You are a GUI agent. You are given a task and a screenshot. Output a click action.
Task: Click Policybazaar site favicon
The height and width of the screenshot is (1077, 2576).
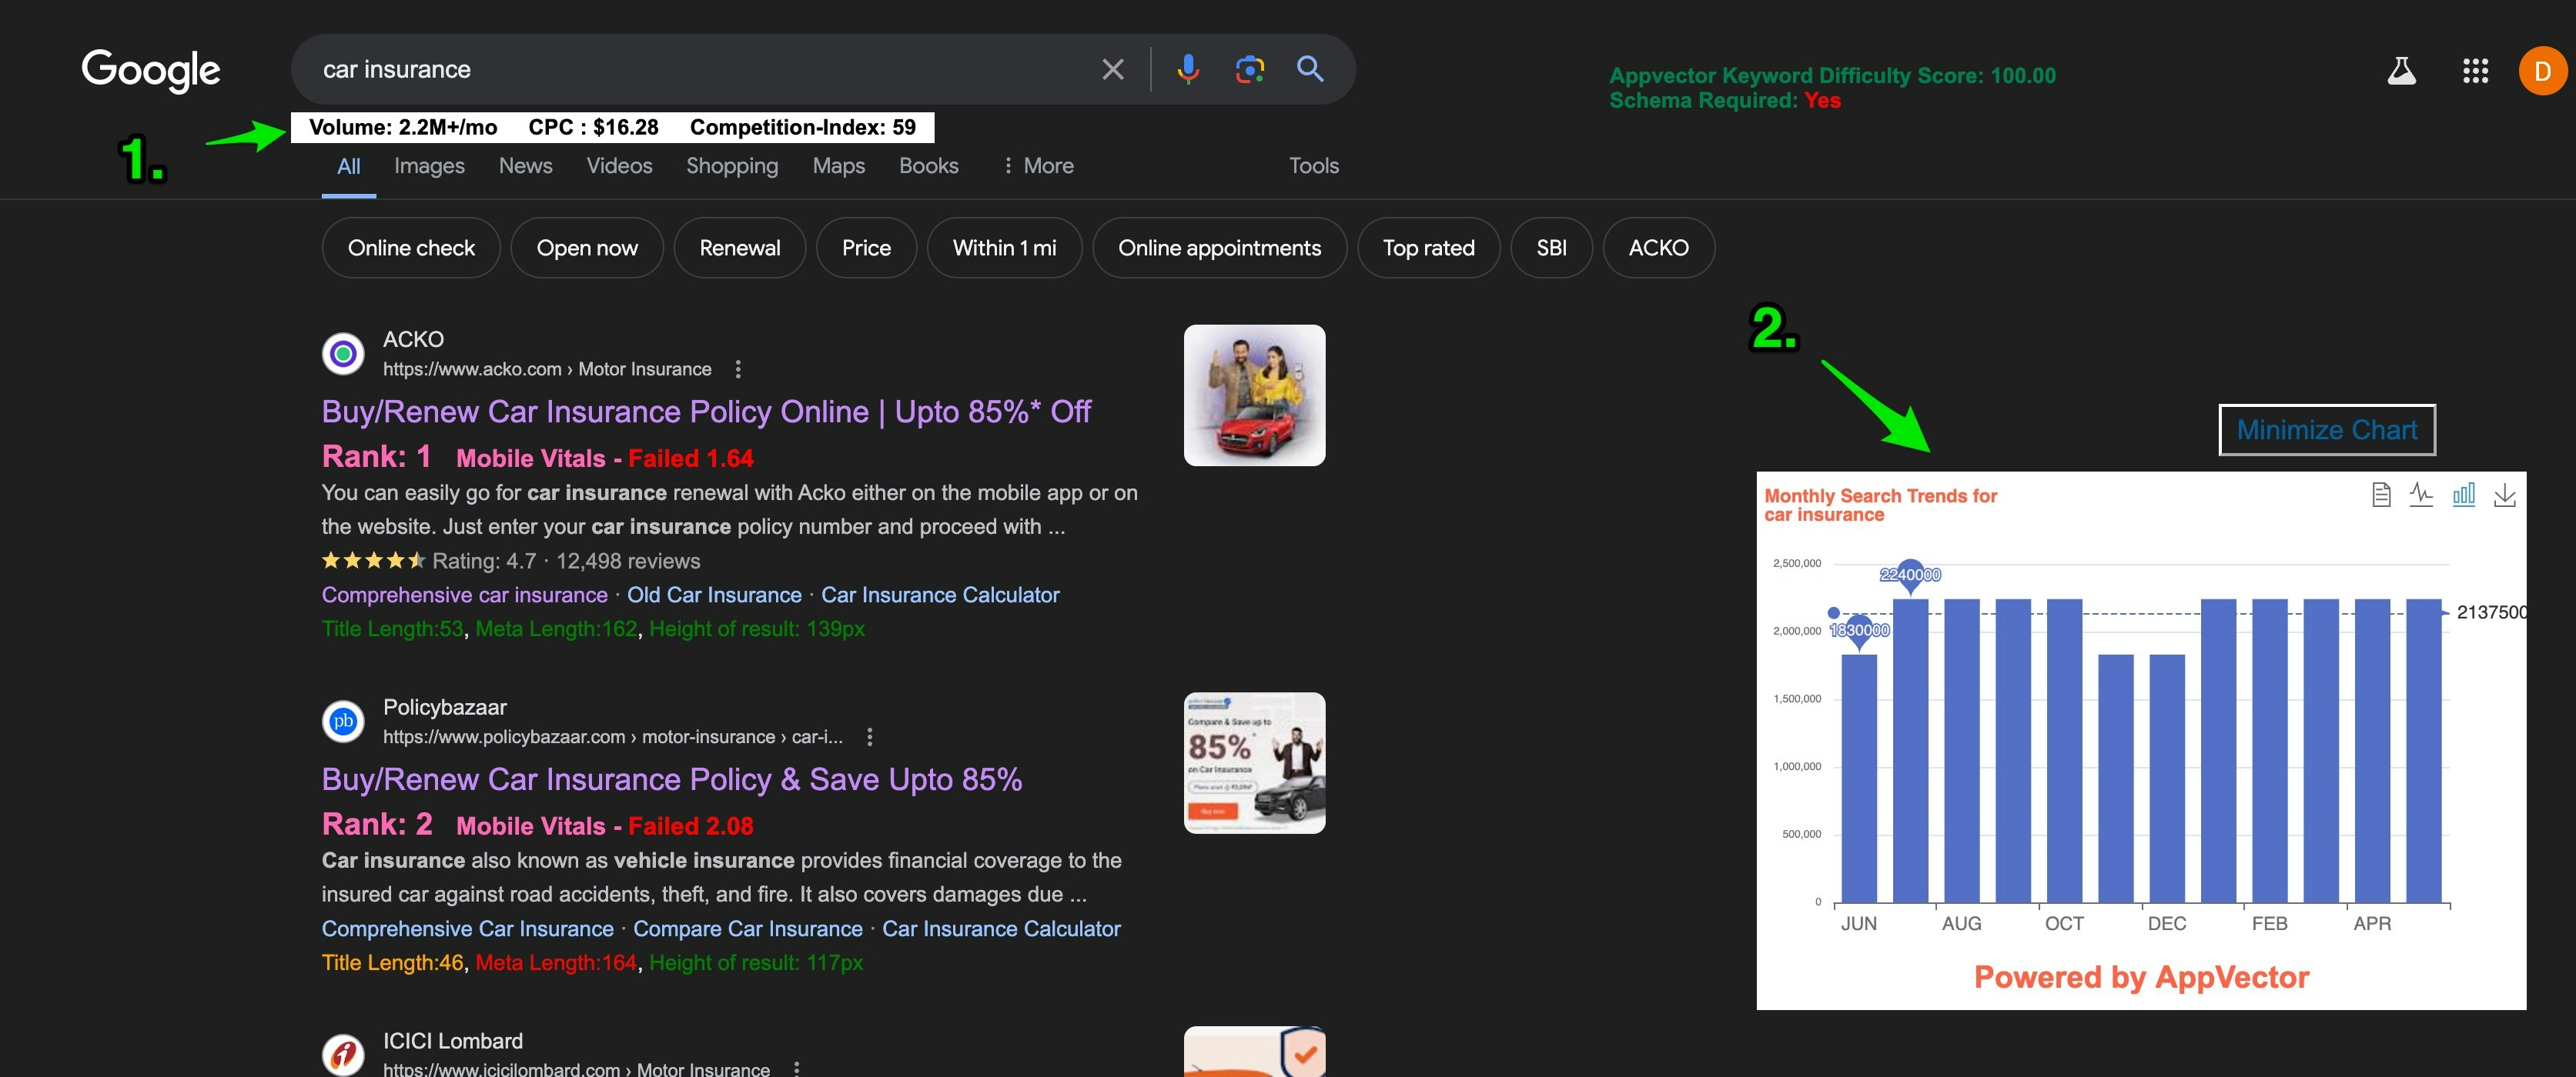tap(343, 722)
